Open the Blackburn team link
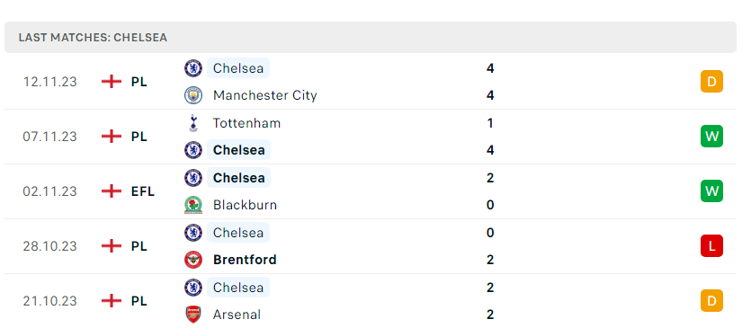The image size is (742, 328). [245, 205]
